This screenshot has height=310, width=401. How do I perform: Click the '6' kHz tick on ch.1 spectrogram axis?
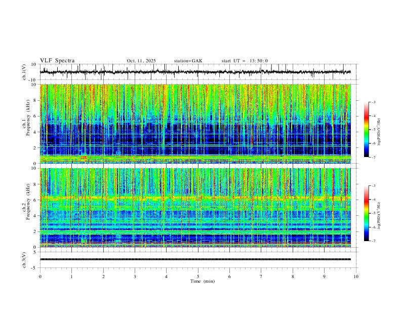35,116
